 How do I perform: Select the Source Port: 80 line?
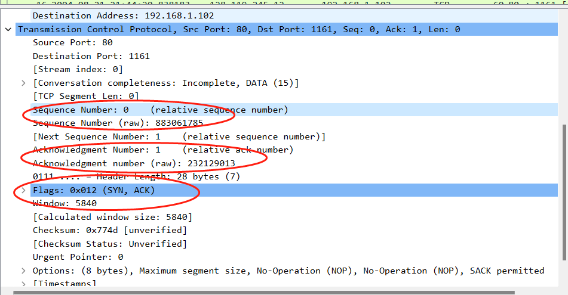point(72,42)
